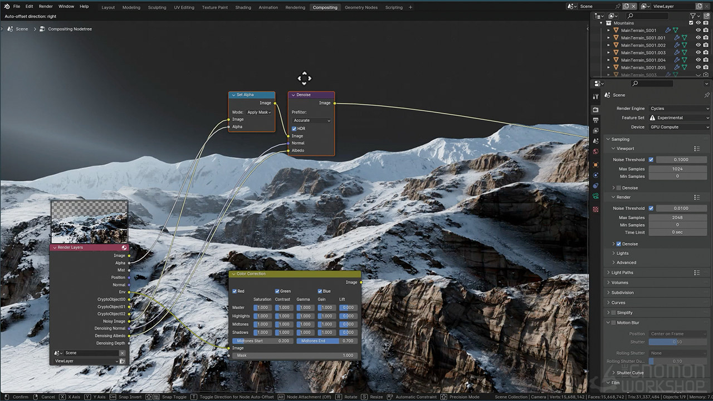This screenshot has height=401, width=713.
Task: Open the Render sampling presets icon
Action: (697, 197)
